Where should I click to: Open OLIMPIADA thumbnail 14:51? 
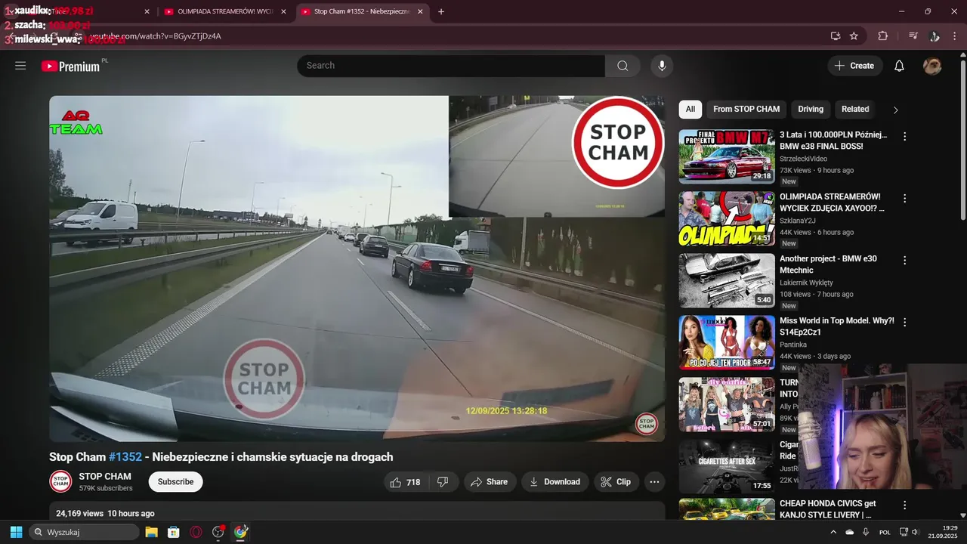(x=727, y=218)
